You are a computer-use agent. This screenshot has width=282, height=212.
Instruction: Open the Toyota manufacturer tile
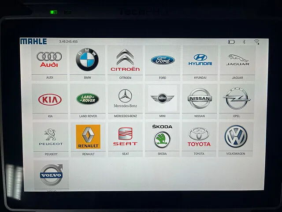point(199,137)
